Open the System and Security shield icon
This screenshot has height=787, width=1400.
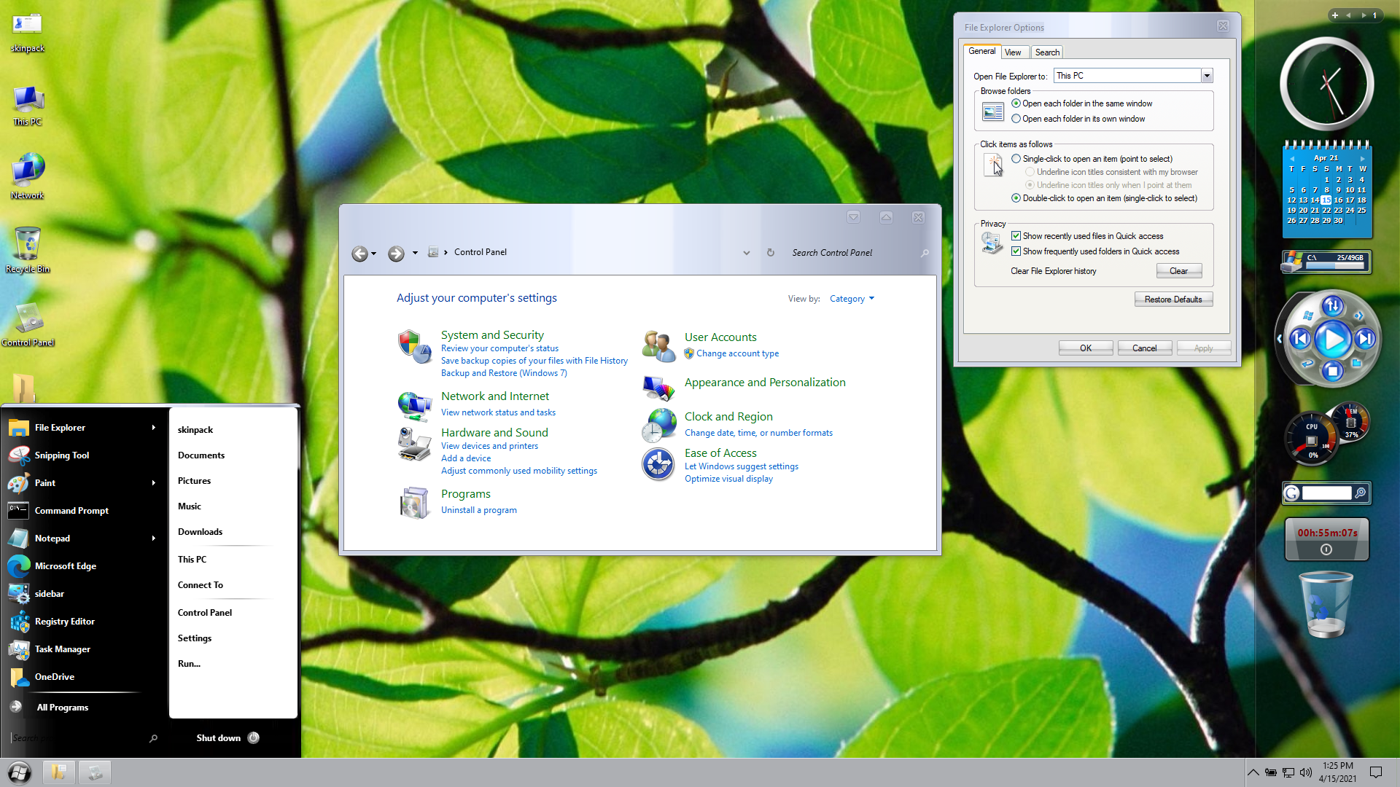pos(413,345)
